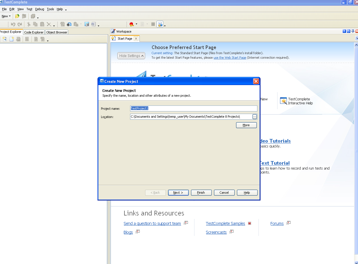Browse for location with the ellipsis button
The width and height of the screenshot is (358, 264).
[x=255, y=117]
